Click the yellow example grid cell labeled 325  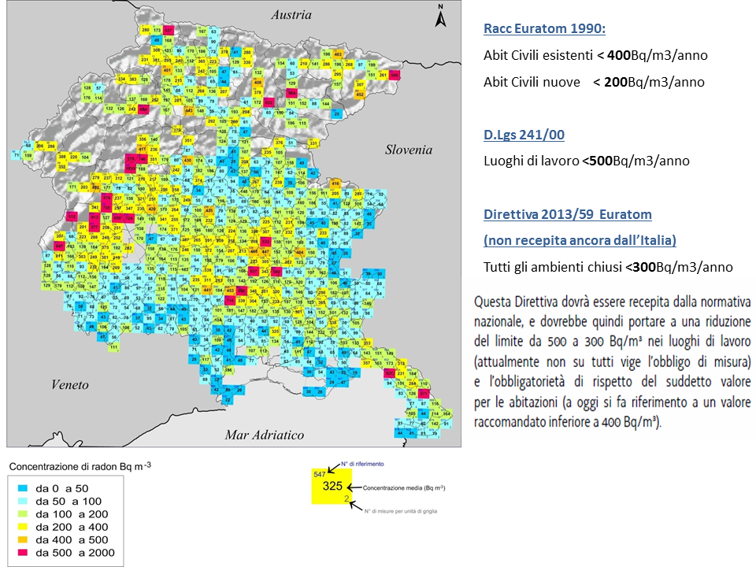[x=333, y=487]
